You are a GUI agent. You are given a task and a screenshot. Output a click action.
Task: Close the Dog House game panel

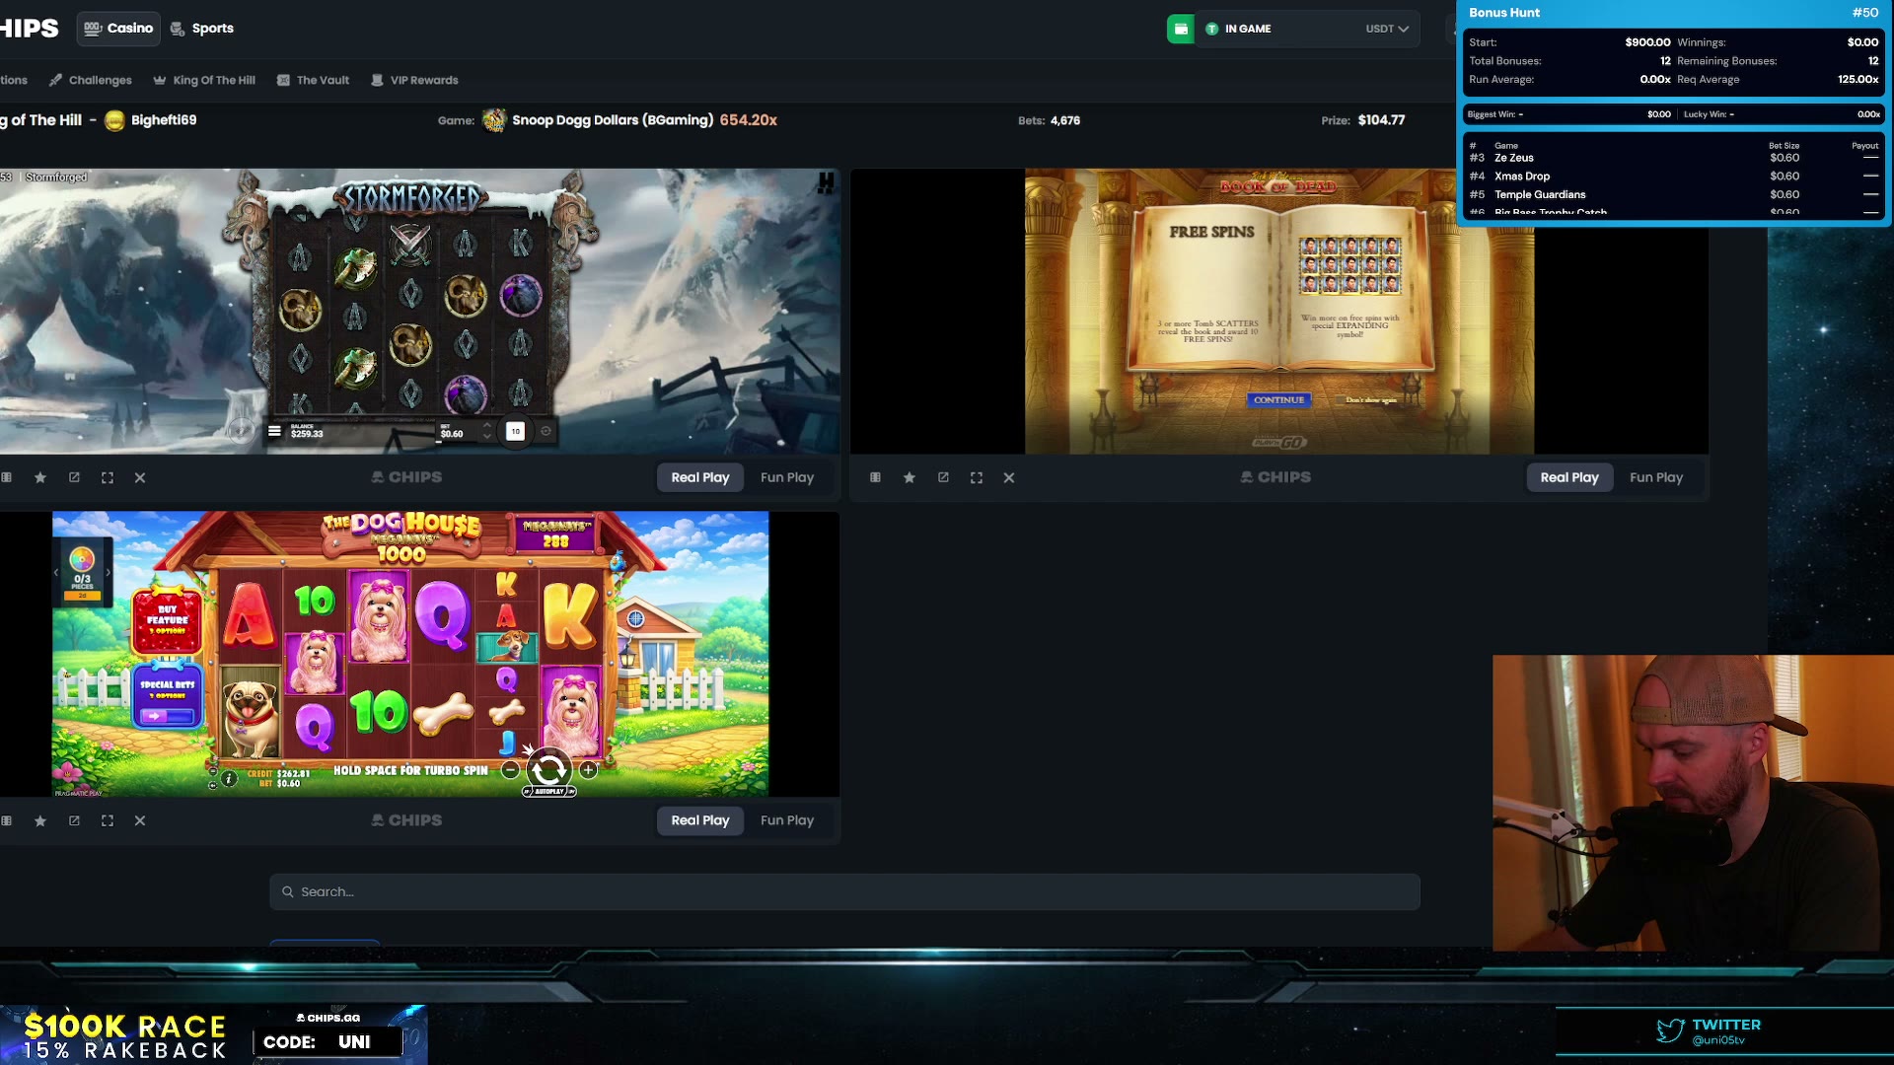[x=140, y=820]
